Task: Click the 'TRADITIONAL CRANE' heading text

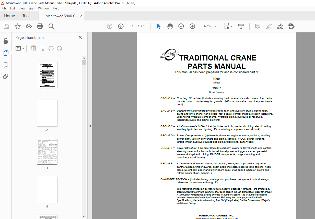Action: click(218, 58)
